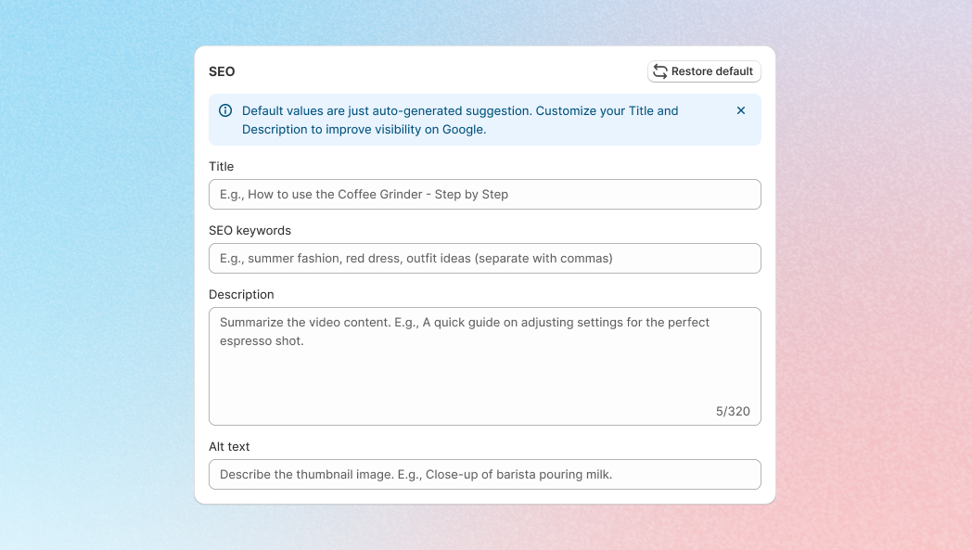Viewport: 972px width, 550px height.
Task: Click the SEO section heading
Action: pos(222,71)
